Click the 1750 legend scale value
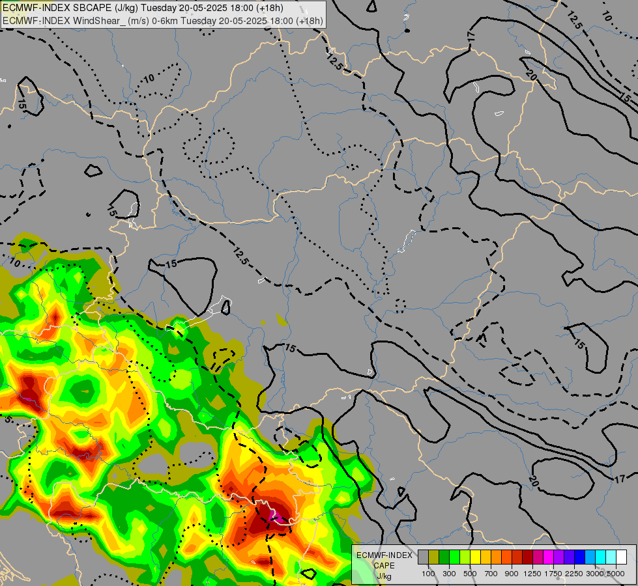 click(553, 574)
